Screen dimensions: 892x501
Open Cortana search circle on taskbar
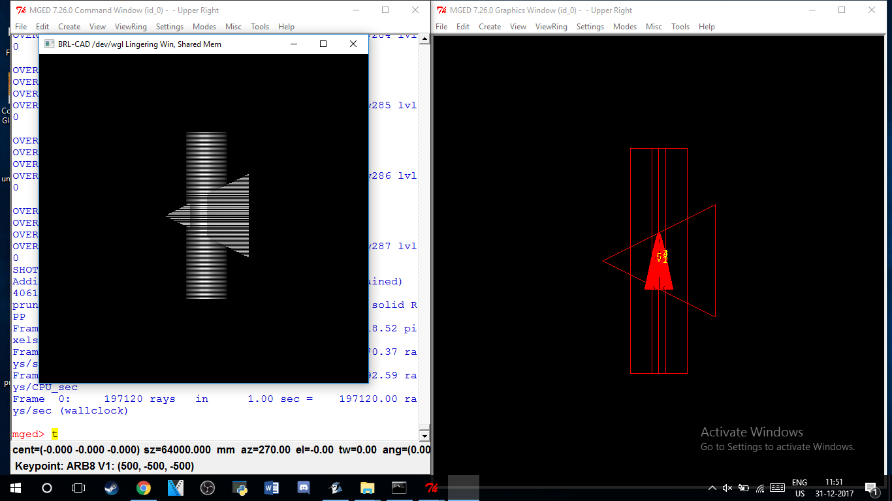(47, 487)
